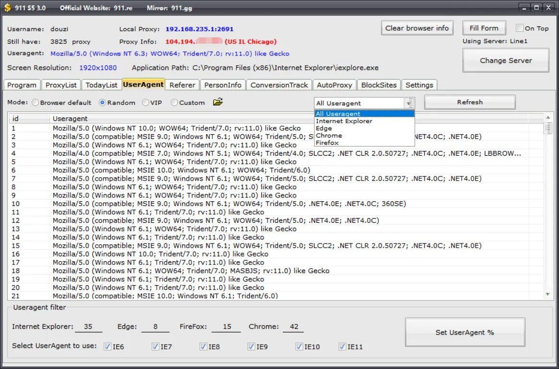Click the Internet Explorer percentage field

(88, 326)
